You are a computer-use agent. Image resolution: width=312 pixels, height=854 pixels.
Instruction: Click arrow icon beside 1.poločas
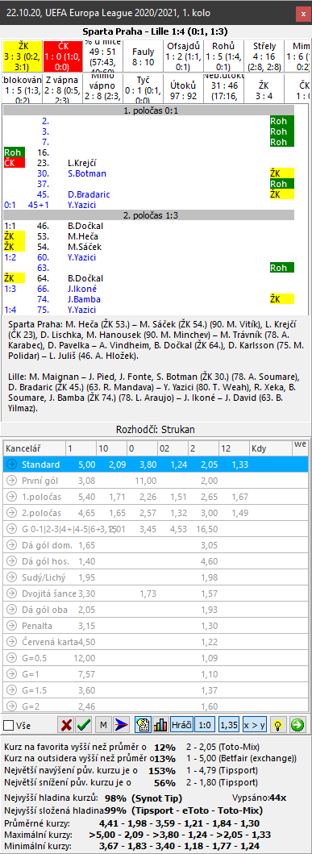12,497
